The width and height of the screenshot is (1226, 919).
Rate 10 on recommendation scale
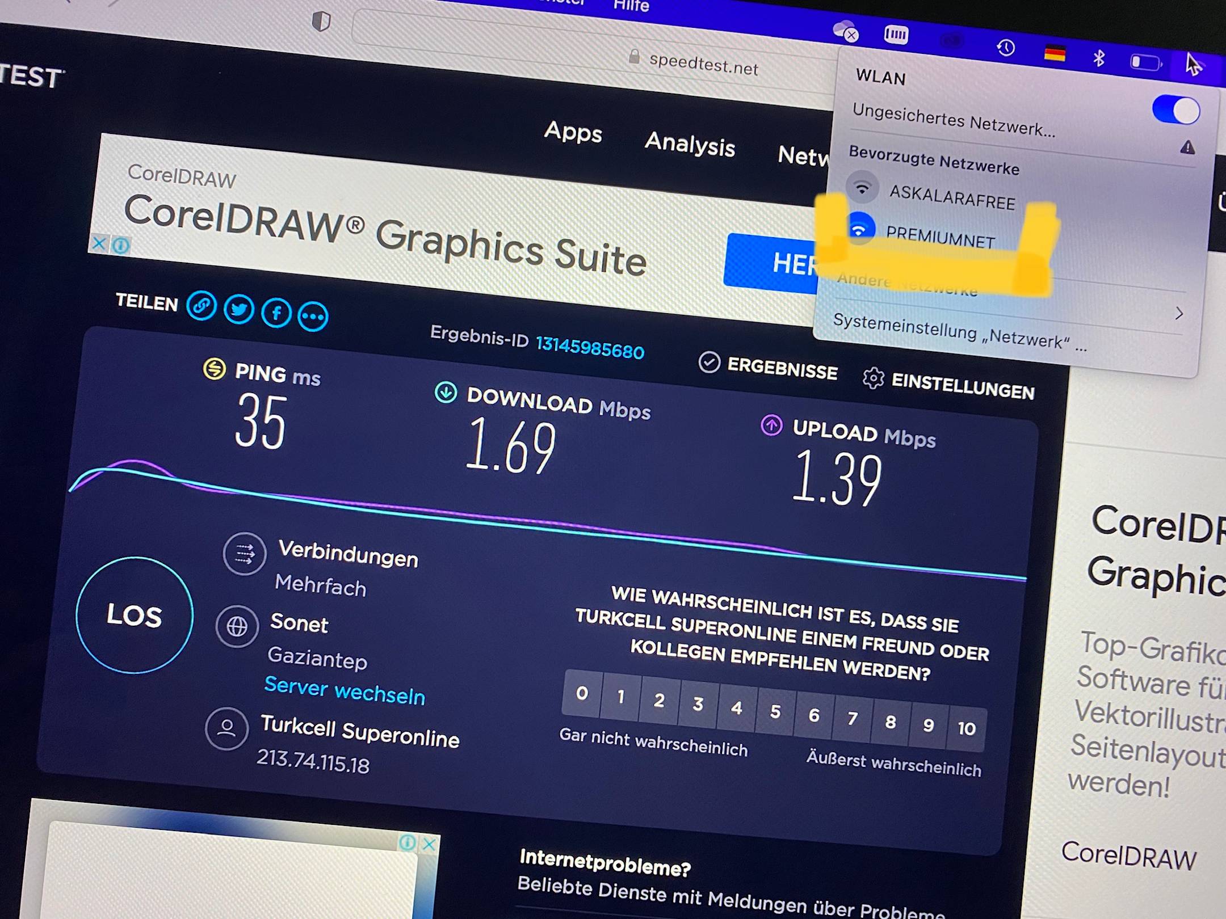click(966, 728)
